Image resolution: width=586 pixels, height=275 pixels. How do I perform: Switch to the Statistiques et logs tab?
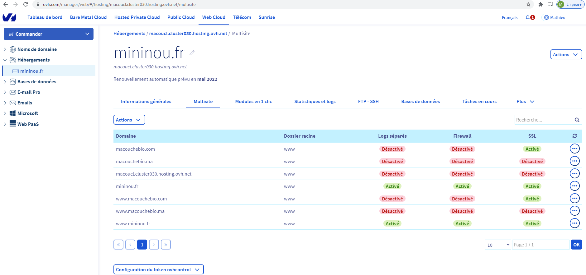315,102
